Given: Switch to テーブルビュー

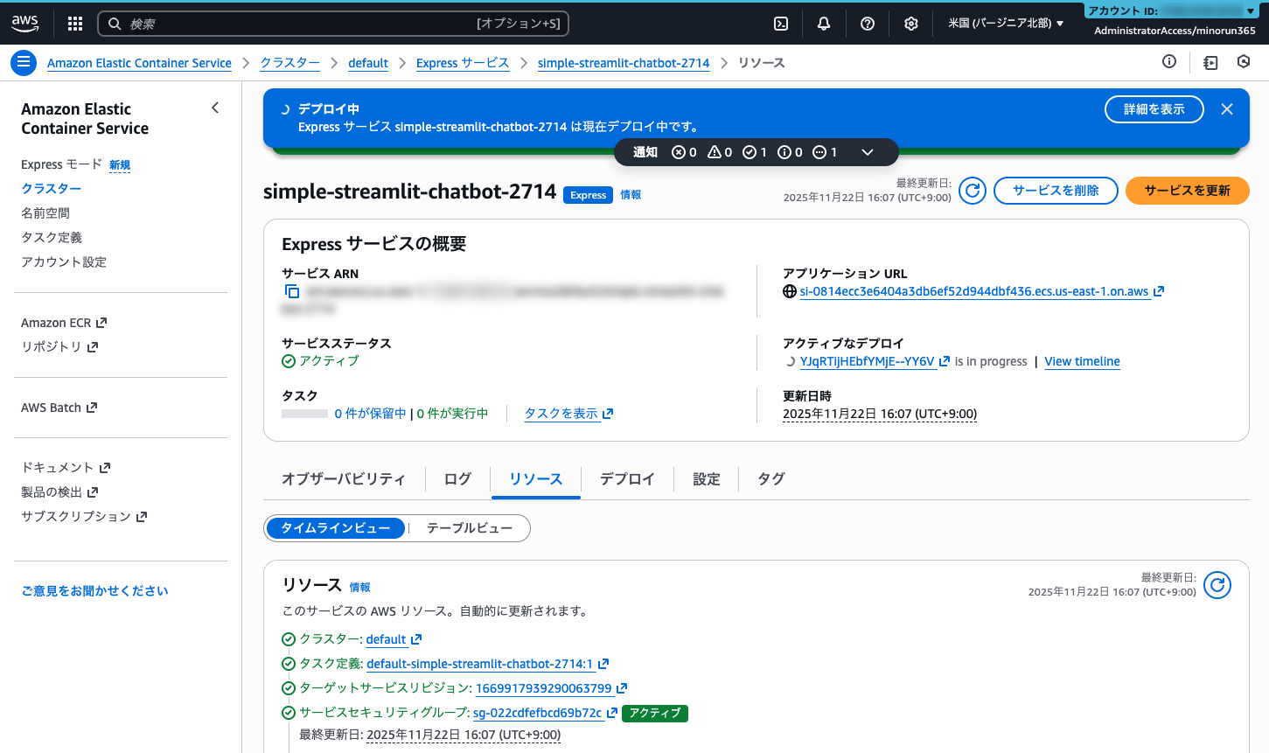Looking at the screenshot, I should (x=468, y=528).
